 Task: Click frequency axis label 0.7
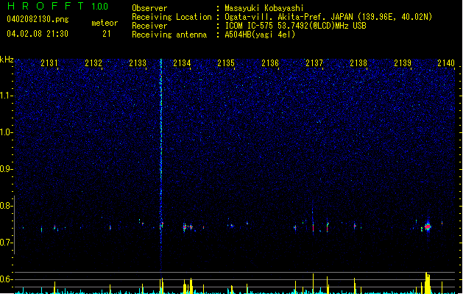[x=6, y=243]
